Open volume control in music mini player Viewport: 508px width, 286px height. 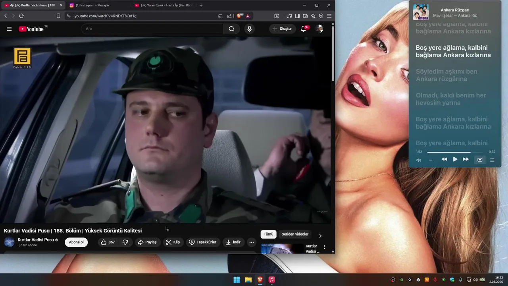419,160
